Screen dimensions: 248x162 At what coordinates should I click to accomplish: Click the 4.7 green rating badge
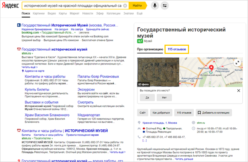coord(140,41)
